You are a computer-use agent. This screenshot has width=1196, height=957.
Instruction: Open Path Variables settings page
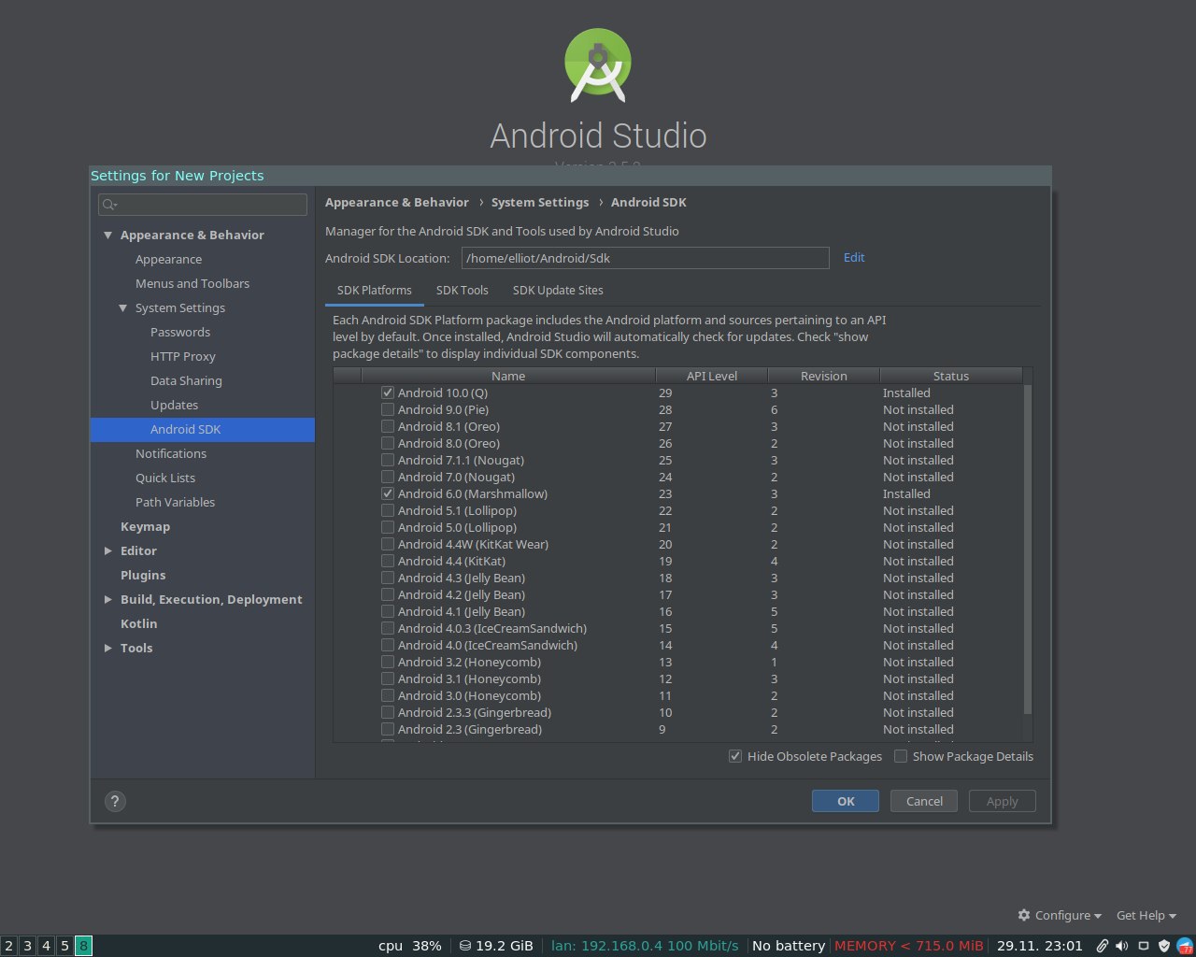[175, 503]
